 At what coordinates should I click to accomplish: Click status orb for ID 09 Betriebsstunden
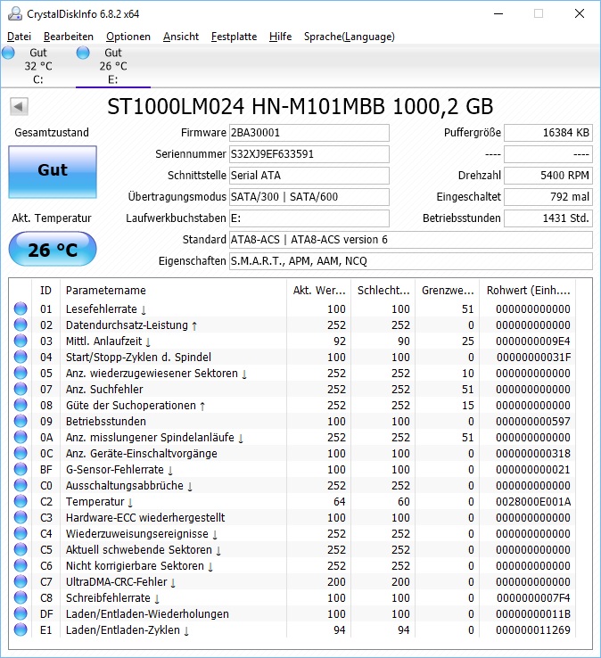click(21, 422)
